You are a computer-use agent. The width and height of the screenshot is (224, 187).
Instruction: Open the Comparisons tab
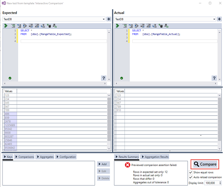[x=24, y=157]
